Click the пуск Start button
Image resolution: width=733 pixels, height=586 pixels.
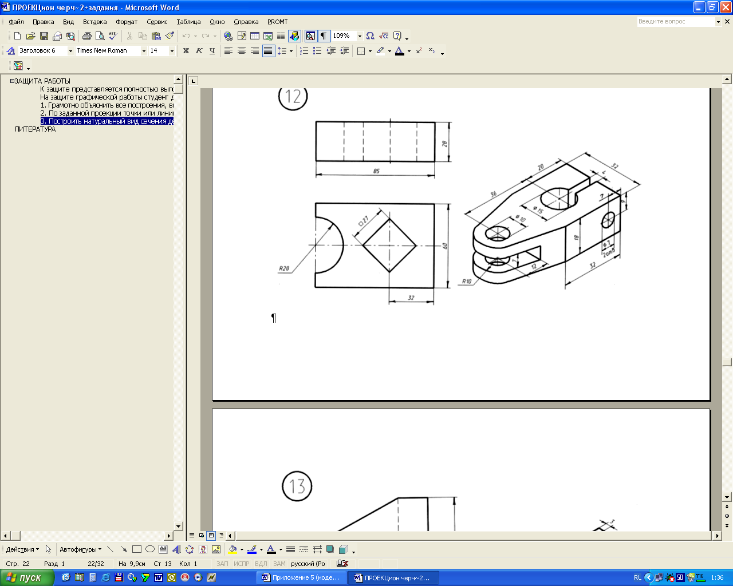point(27,577)
